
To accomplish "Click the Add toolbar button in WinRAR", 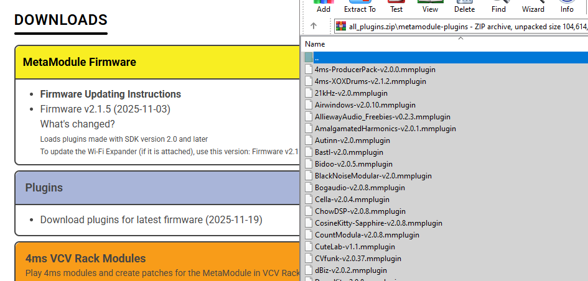I will (x=323, y=7).
